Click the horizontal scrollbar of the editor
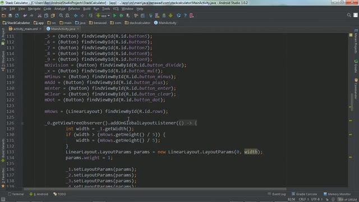 (x=155, y=189)
